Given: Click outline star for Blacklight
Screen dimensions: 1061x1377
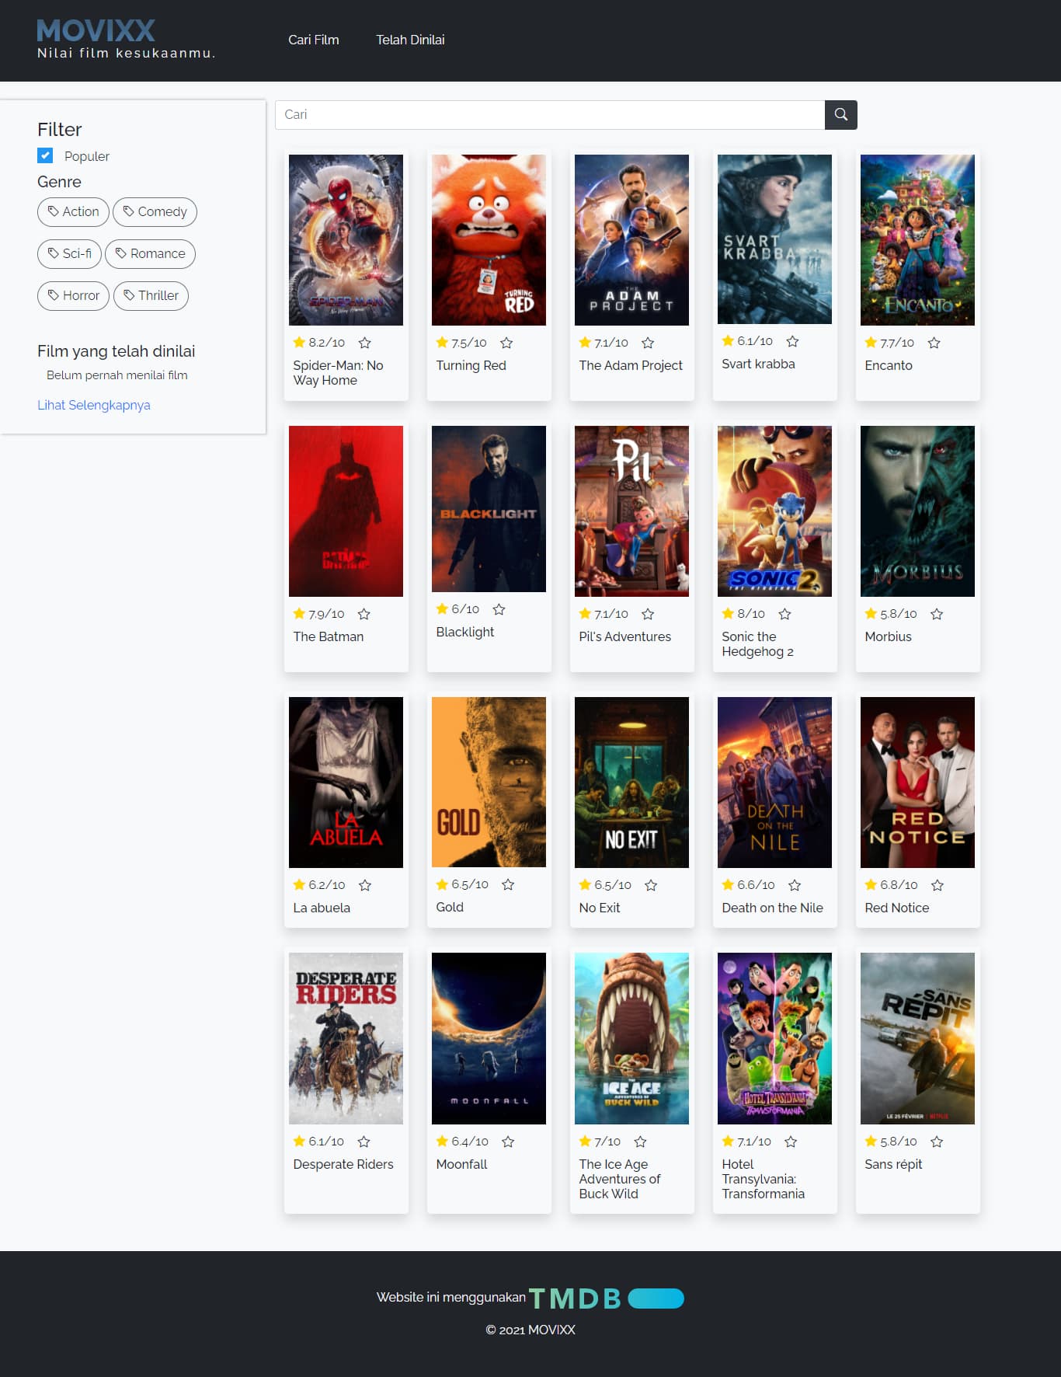Looking at the screenshot, I should [x=499, y=609].
